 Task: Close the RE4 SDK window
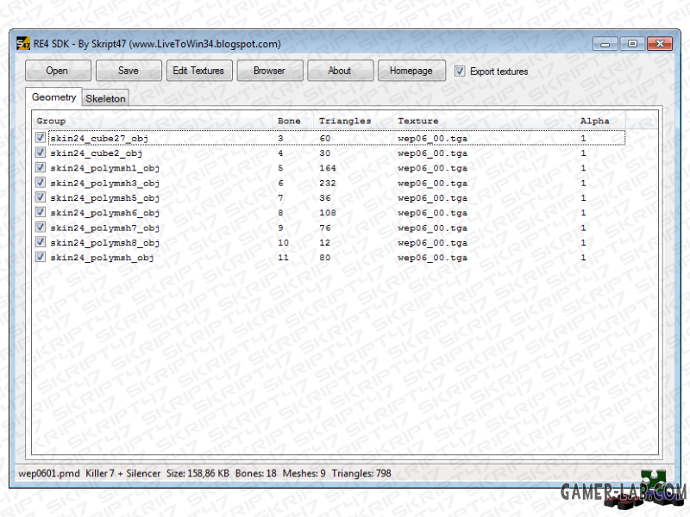(x=660, y=44)
